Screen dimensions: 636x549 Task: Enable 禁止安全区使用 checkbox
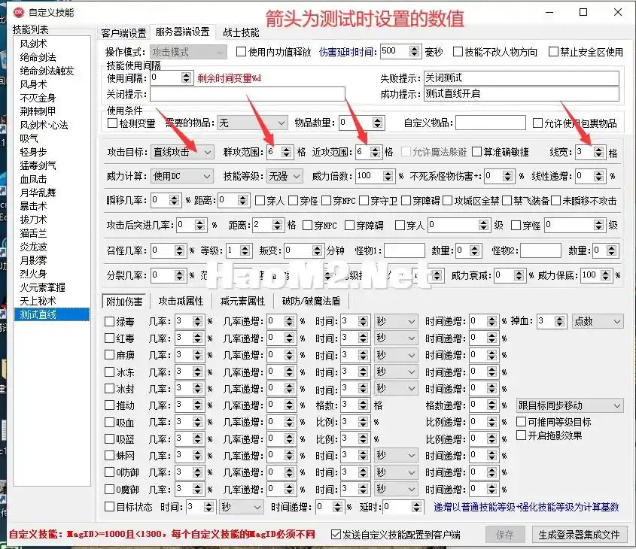click(553, 51)
